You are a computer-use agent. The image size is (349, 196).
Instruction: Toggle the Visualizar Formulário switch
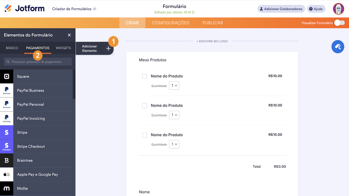(x=339, y=23)
